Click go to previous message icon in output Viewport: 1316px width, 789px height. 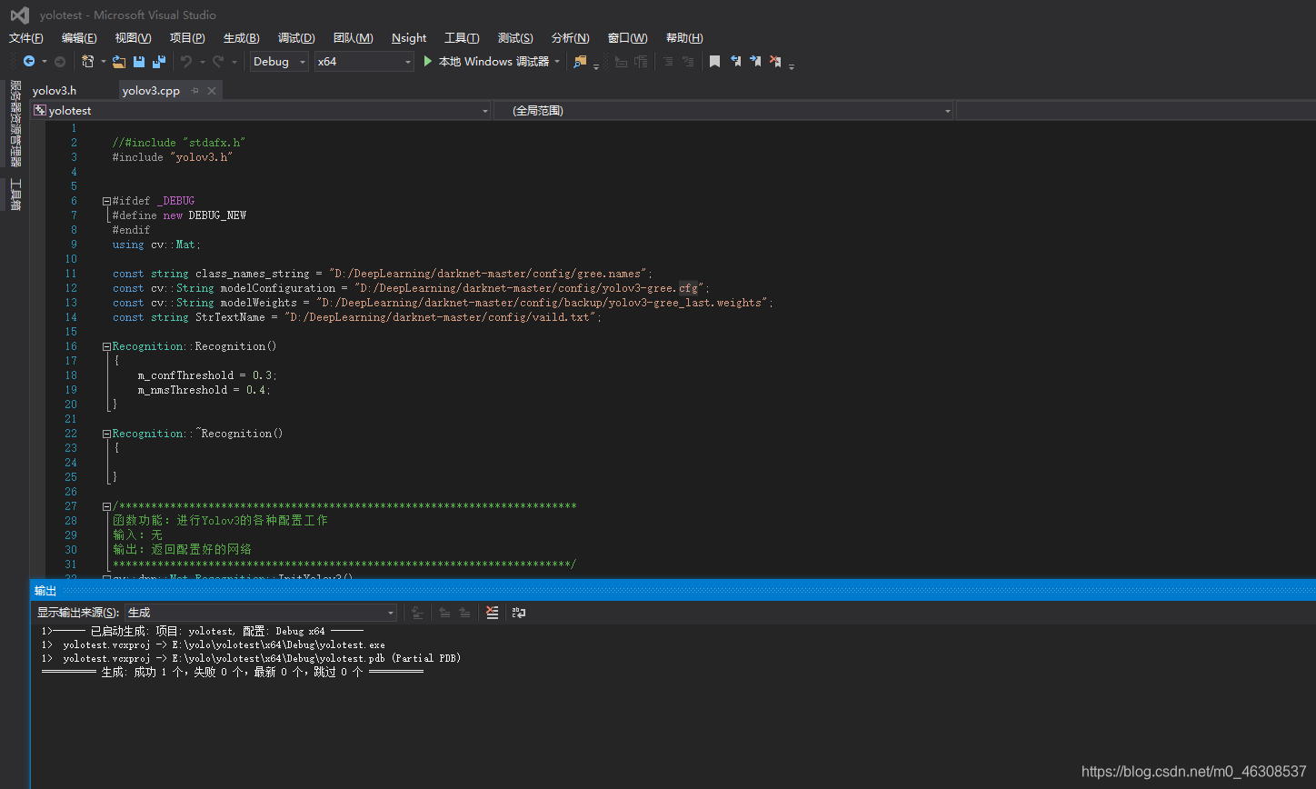tap(444, 613)
